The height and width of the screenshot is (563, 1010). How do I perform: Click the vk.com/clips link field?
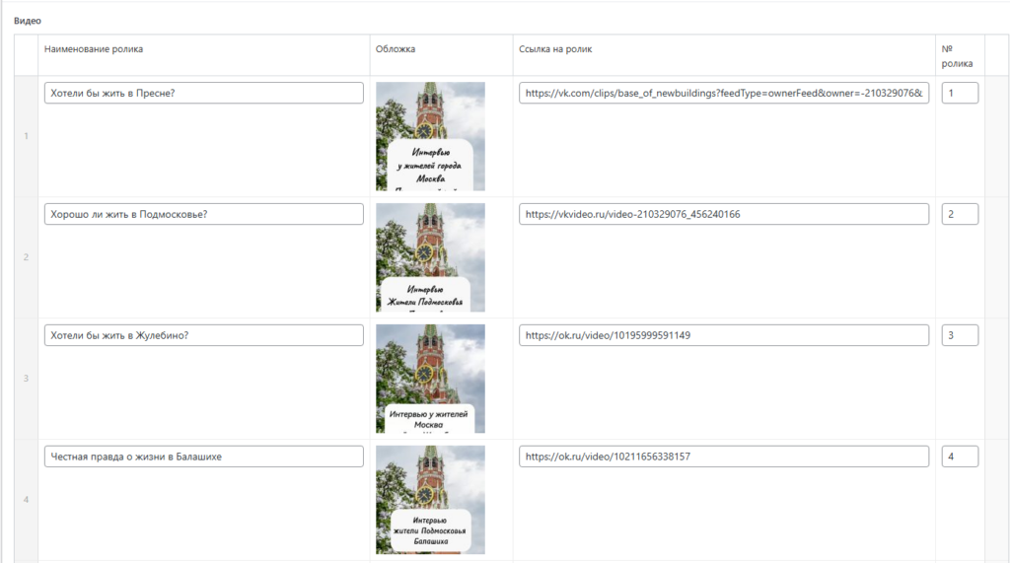(x=723, y=93)
